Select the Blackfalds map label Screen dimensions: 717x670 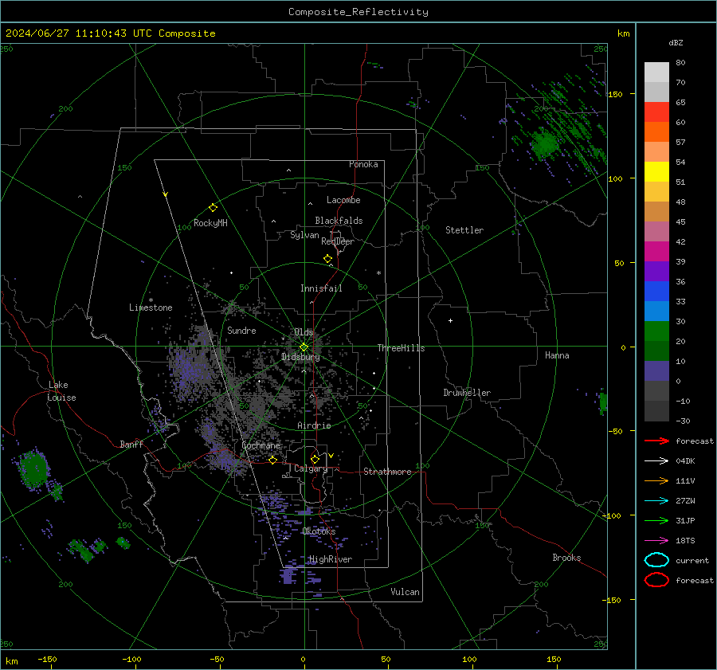pyautogui.click(x=339, y=221)
